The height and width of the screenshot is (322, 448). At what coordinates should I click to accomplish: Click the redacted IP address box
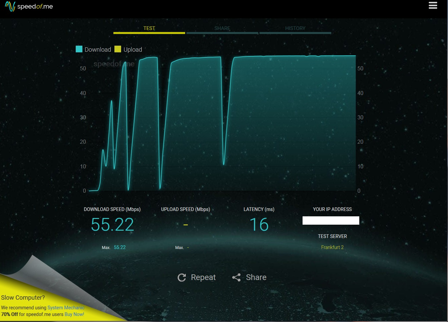click(x=331, y=220)
